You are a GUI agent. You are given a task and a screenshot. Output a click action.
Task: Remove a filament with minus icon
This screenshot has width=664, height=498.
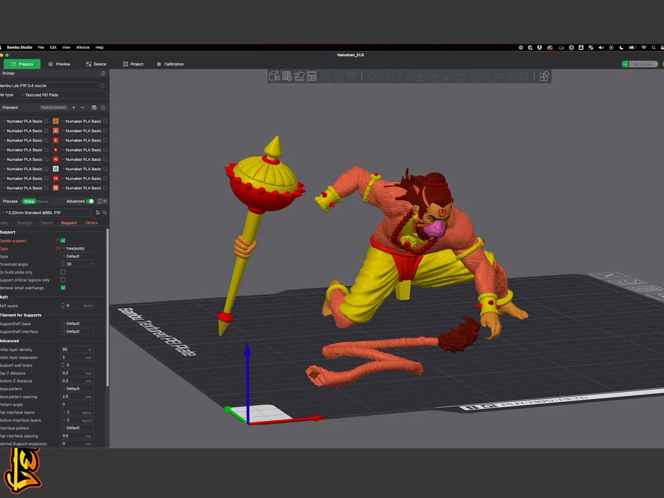tap(83, 107)
